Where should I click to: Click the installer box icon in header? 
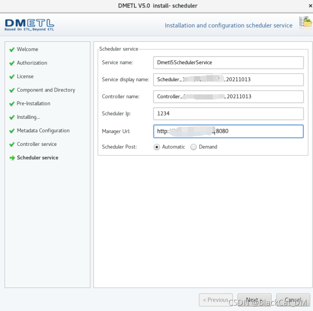[x=305, y=23]
